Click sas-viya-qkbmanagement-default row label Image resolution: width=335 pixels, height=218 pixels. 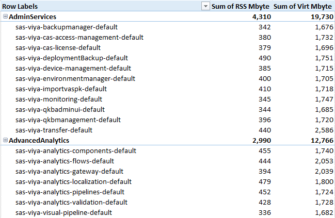[68, 120]
